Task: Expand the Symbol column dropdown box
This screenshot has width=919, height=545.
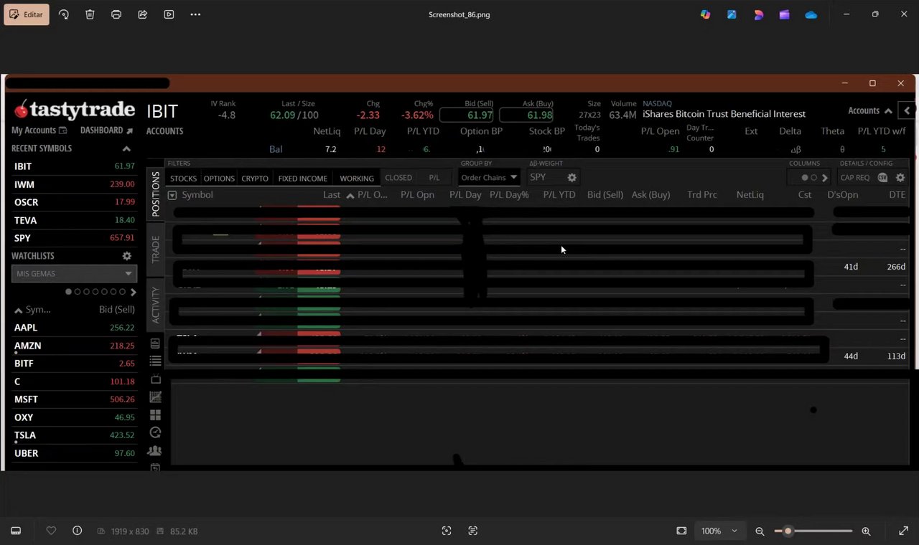Action: pyautogui.click(x=172, y=195)
